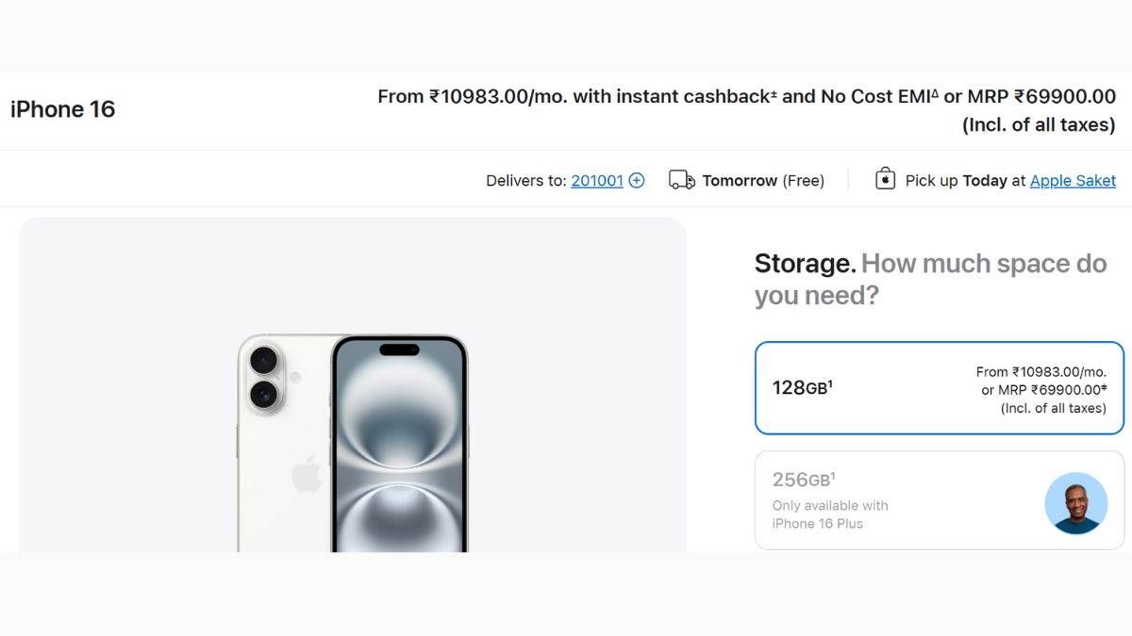Open the Apple Saket store link
Image resolution: width=1132 pixels, height=636 pixels.
1073,180
